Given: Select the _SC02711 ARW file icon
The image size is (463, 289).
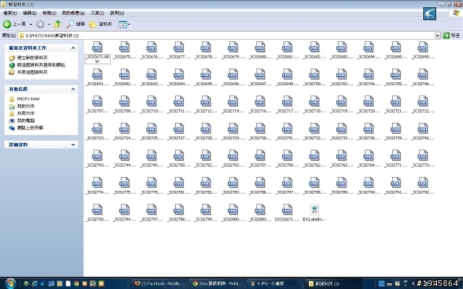Looking at the screenshot, I should (179, 101).
